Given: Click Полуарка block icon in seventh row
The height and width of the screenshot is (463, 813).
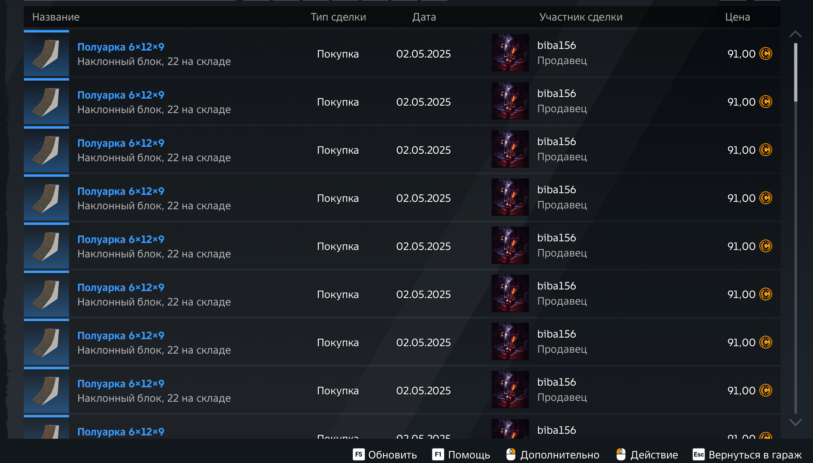Looking at the screenshot, I should 46,343.
